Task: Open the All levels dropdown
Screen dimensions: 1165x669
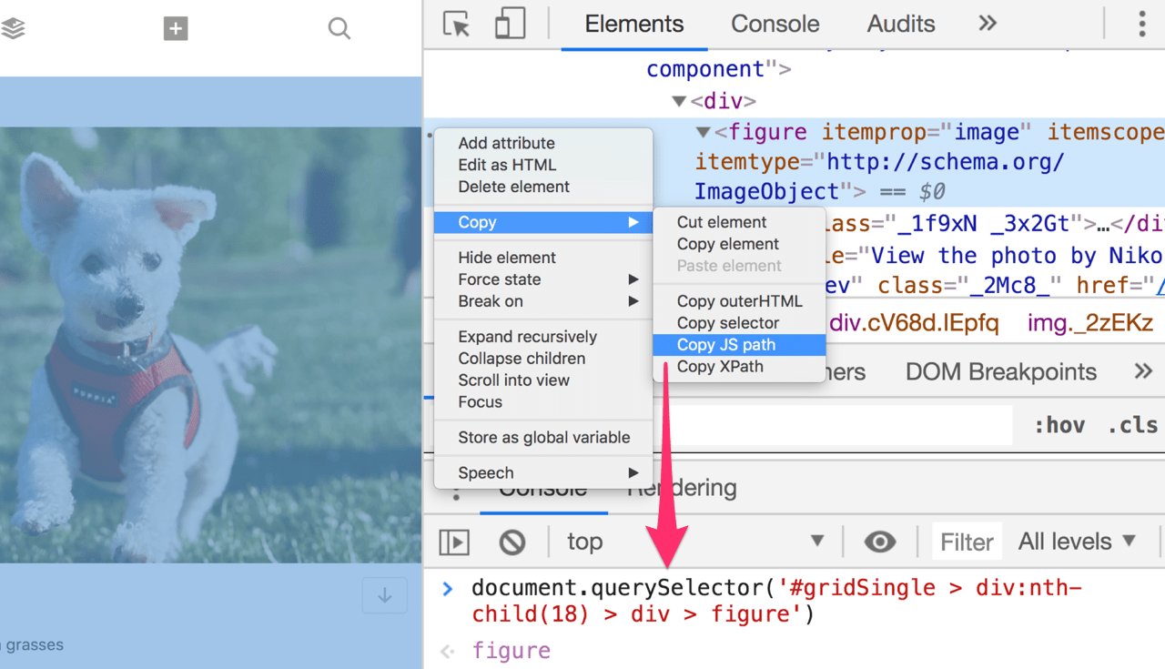Action: [x=1078, y=542]
